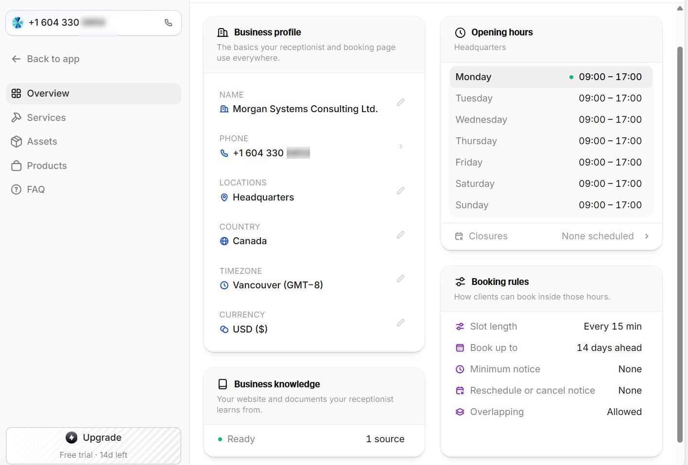This screenshot has width=688, height=465.
Task: Click the Every 15 min slot length value
Action: pyautogui.click(x=613, y=327)
